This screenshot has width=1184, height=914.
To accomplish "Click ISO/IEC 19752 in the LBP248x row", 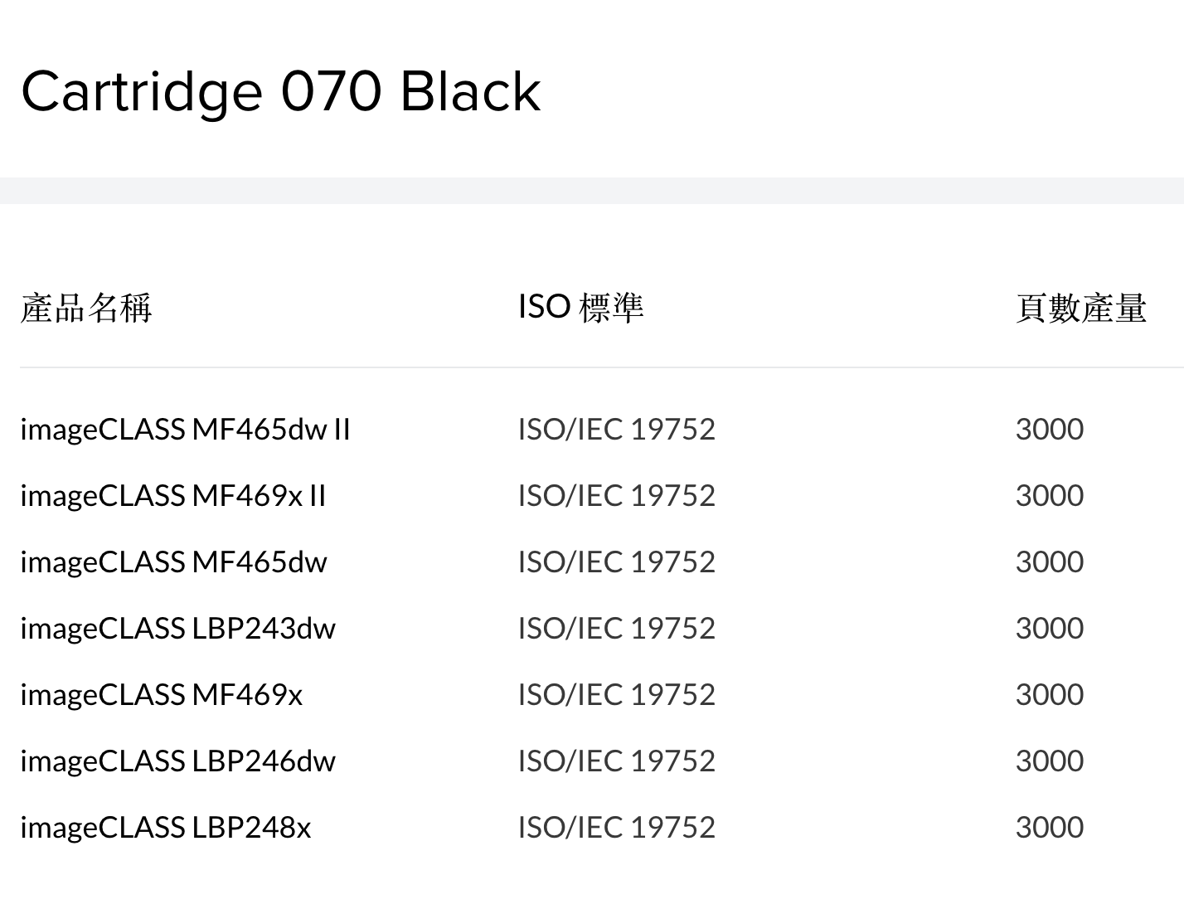I will tap(616, 828).
